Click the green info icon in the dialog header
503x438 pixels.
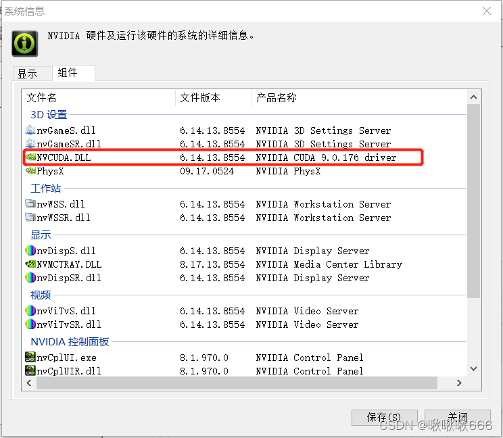tap(25, 44)
